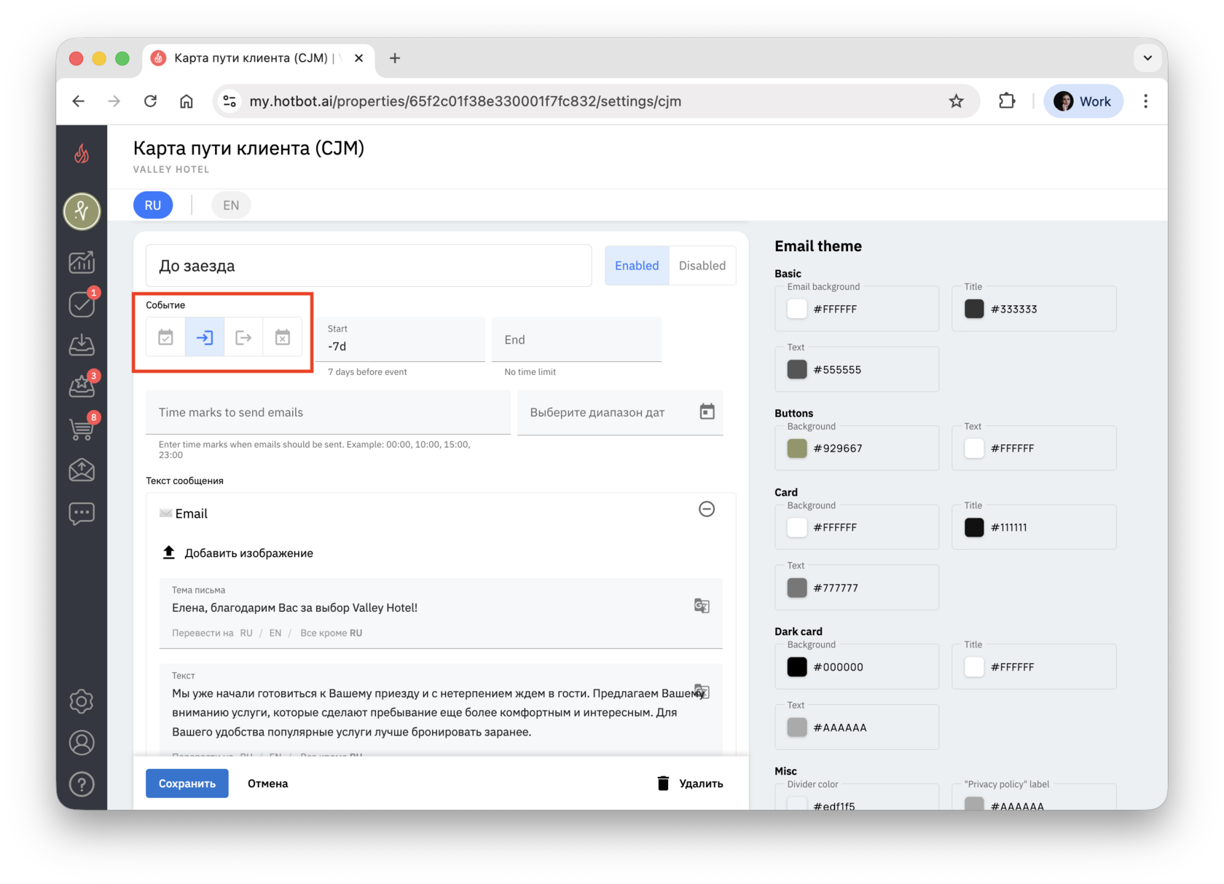Screen dimensions: 1224x884
Task: Click the End time input field
Action: 576,339
